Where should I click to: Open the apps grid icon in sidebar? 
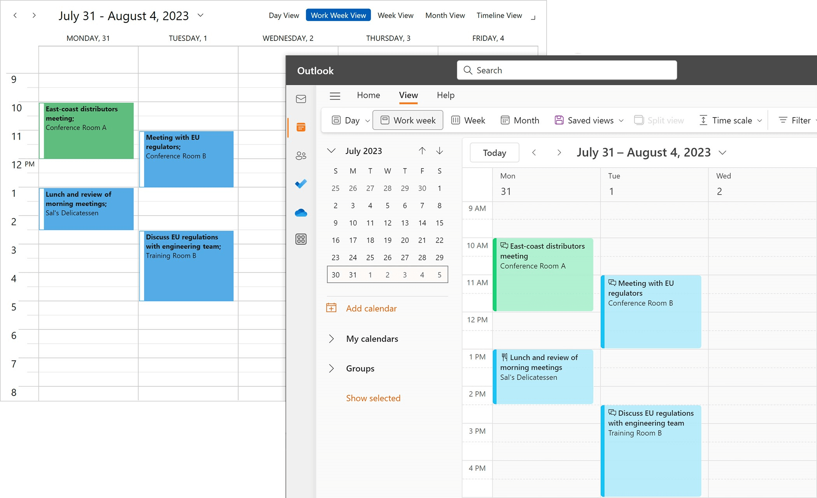tap(300, 239)
